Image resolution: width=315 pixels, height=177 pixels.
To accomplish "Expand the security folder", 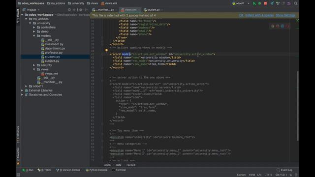I will (x=34, y=65).
